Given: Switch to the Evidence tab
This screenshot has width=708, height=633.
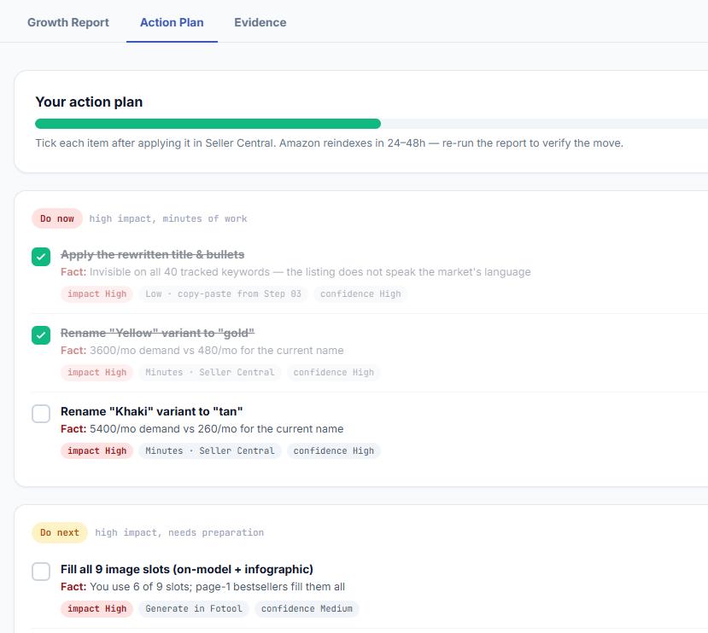Looking at the screenshot, I should click(x=260, y=22).
